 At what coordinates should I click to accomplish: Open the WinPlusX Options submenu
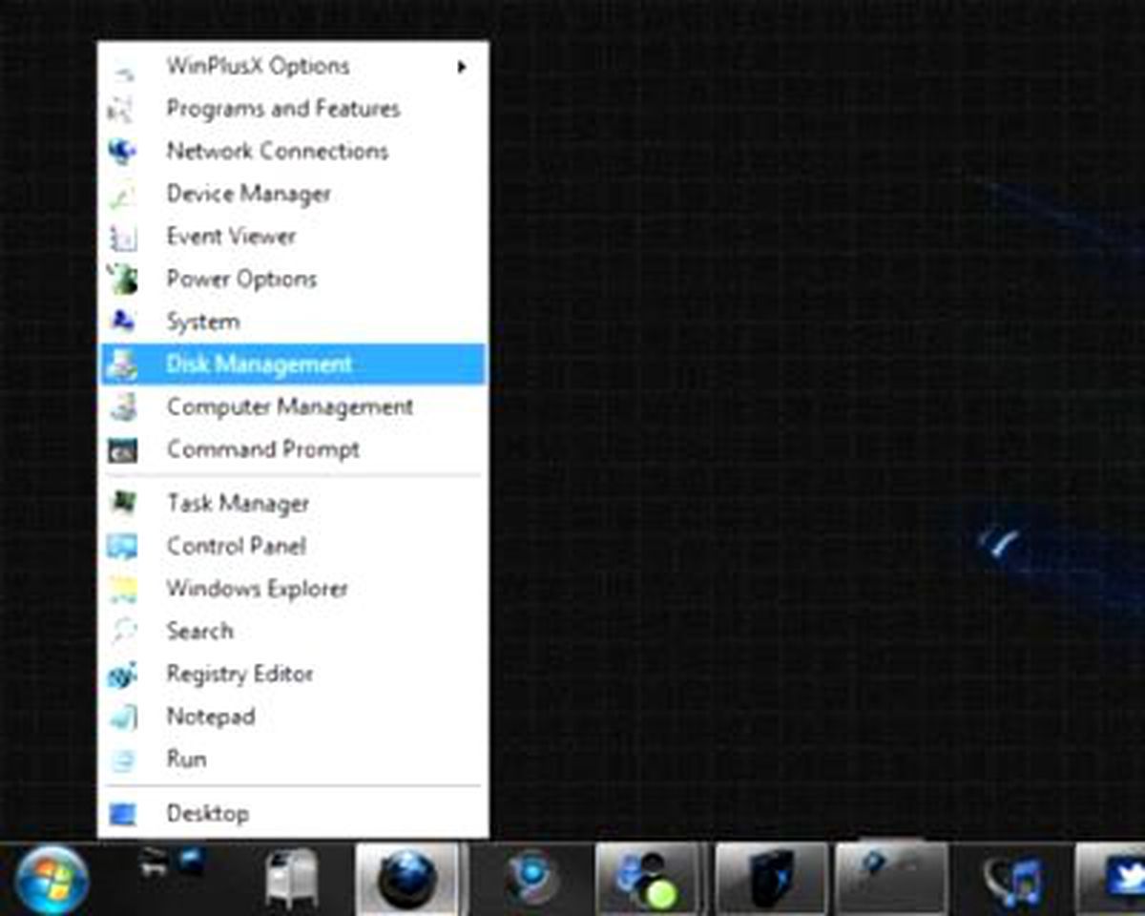point(293,67)
